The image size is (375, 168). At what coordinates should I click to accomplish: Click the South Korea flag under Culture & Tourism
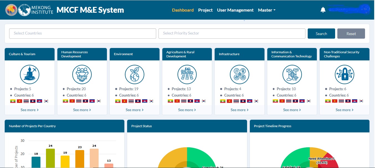(46, 101)
